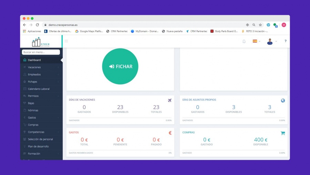Open Calendario Laboral in the sidebar
310x175 pixels.
coord(41,89)
